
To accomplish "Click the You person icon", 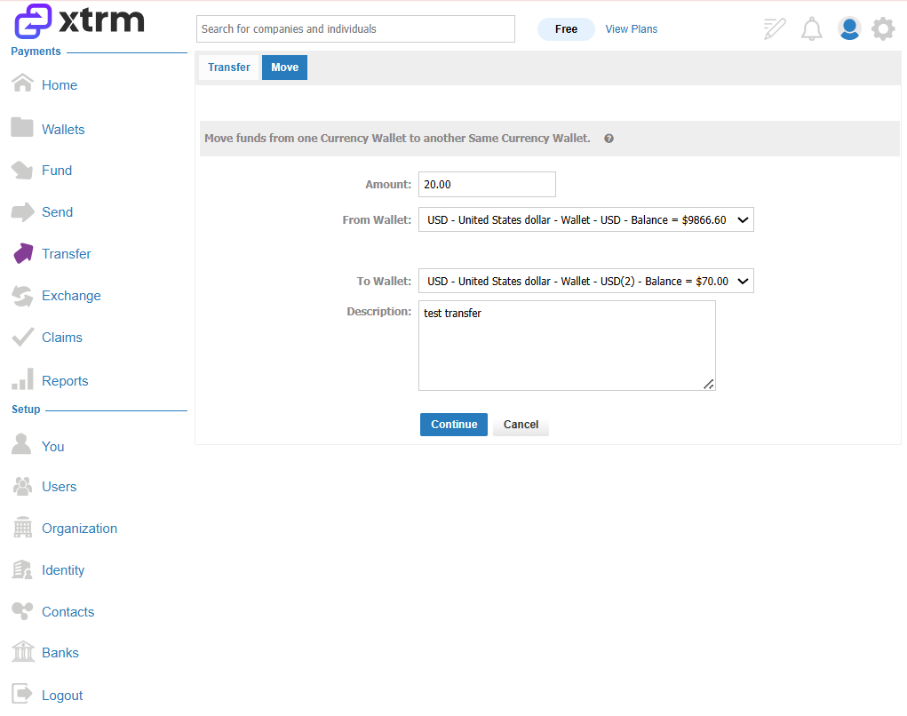I will point(21,444).
